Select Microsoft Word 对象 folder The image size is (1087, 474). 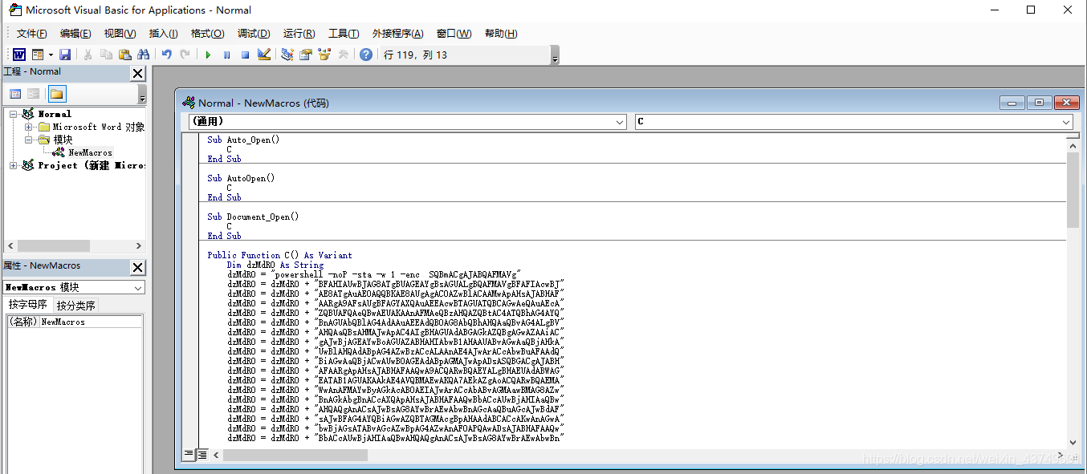99,127
